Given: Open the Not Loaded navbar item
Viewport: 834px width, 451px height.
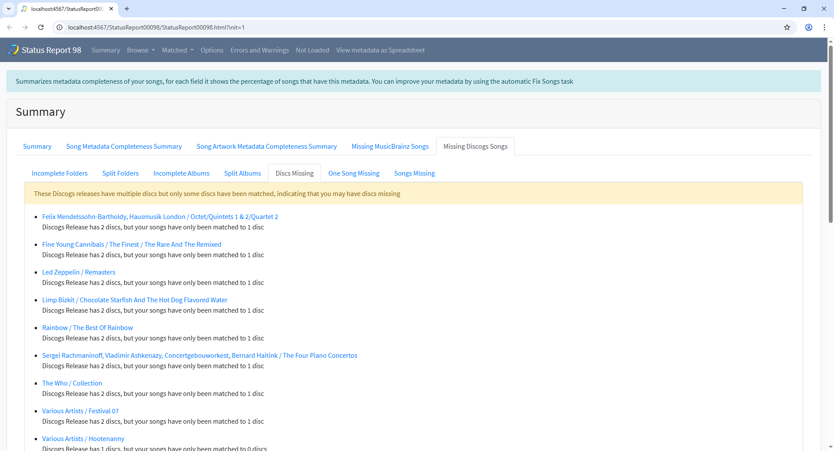Looking at the screenshot, I should (312, 50).
